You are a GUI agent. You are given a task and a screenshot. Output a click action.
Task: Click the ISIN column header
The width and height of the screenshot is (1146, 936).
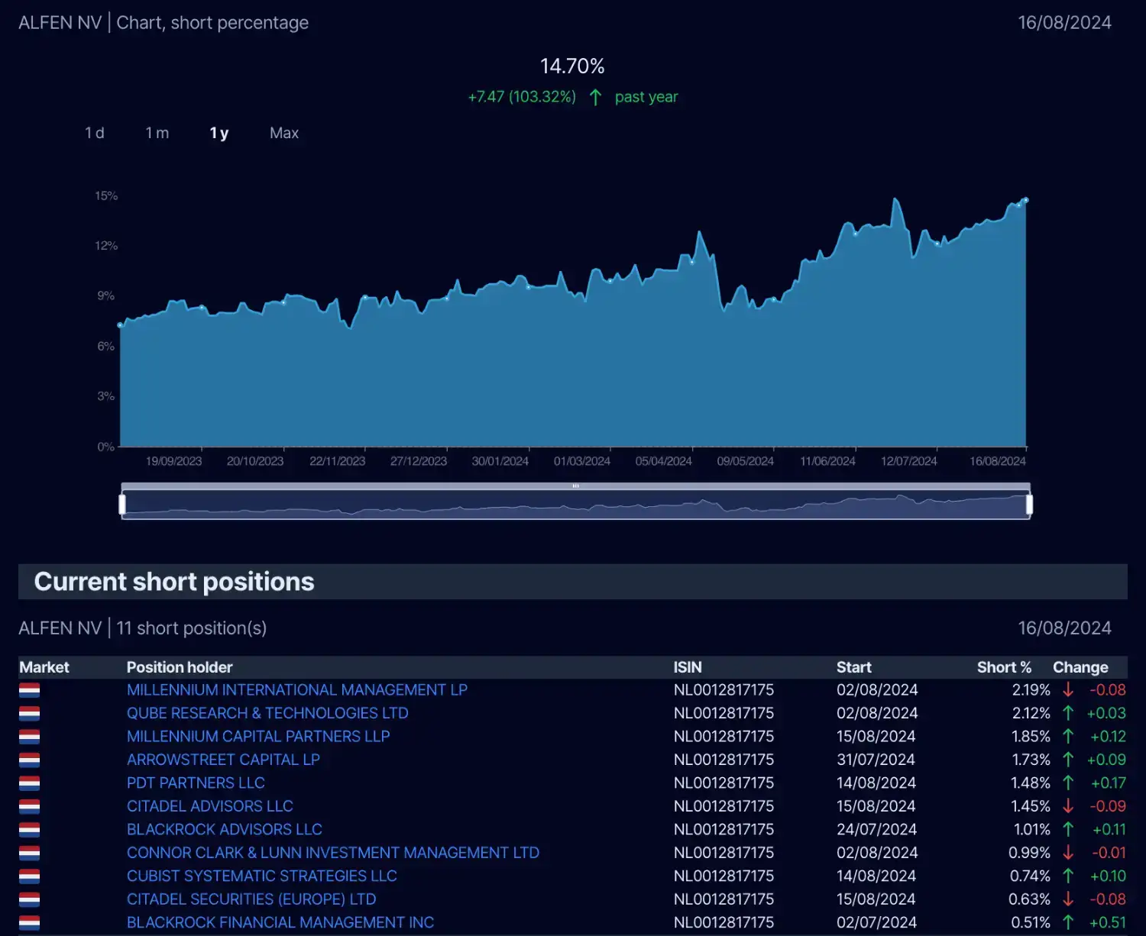point(688,667)
